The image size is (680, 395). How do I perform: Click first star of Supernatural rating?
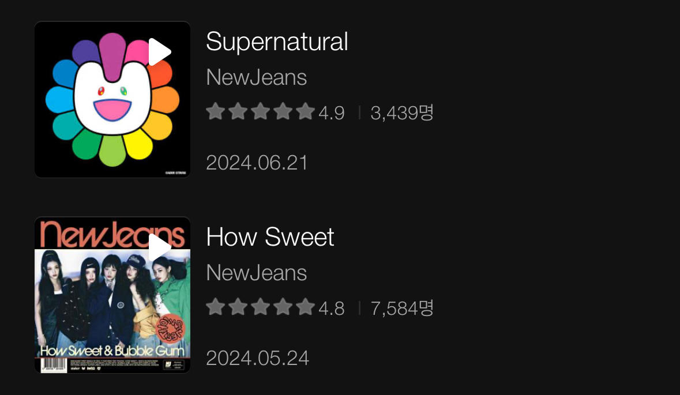click(x=215, y=111)
